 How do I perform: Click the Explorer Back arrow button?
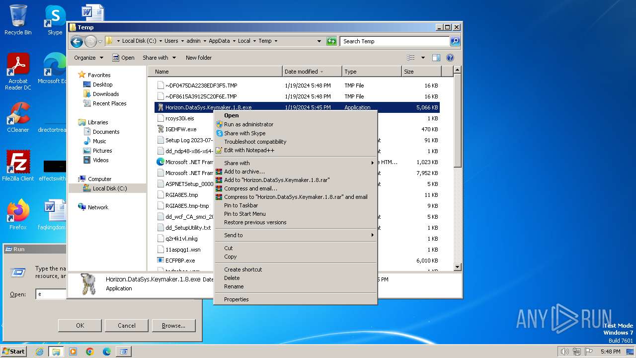coord(77,41)
